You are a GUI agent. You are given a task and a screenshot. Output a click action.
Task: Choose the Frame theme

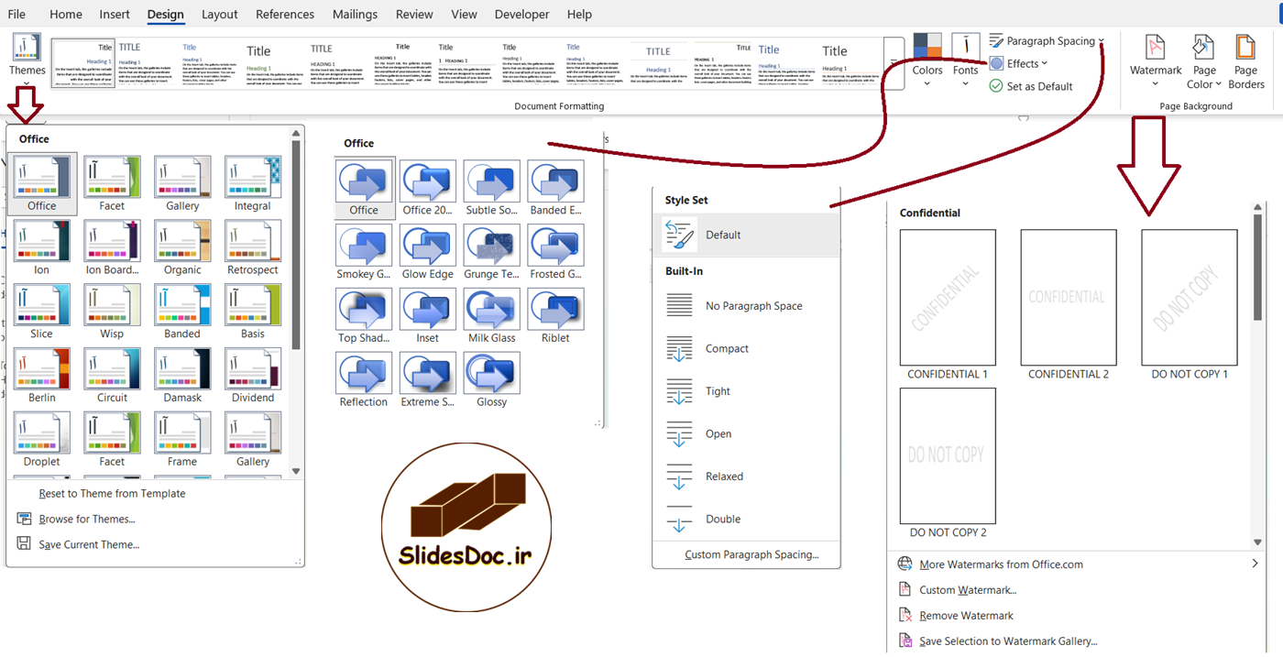tap(182, 440)
